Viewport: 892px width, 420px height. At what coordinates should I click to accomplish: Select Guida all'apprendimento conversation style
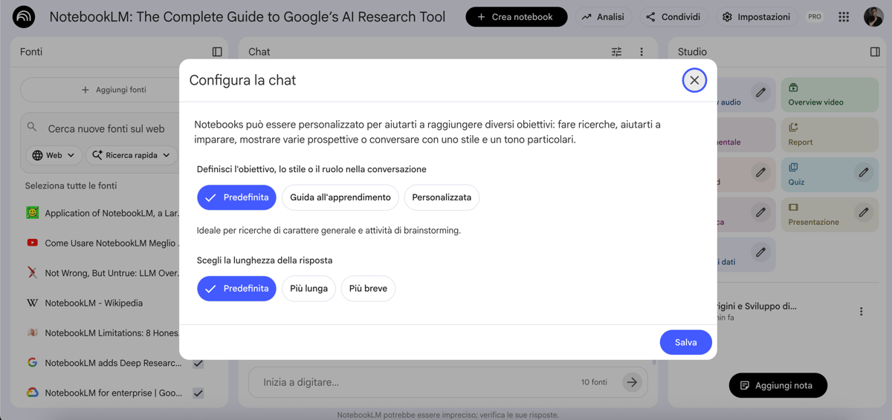click(x=340, y=197)
